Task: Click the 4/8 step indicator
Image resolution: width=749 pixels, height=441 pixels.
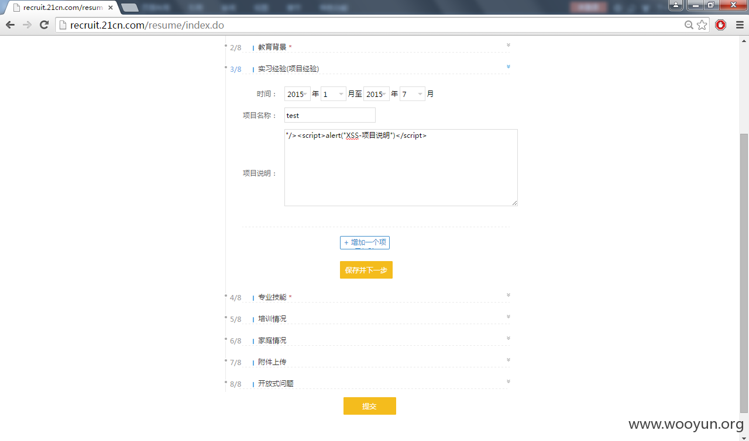Action: click(x=236, y=298)
